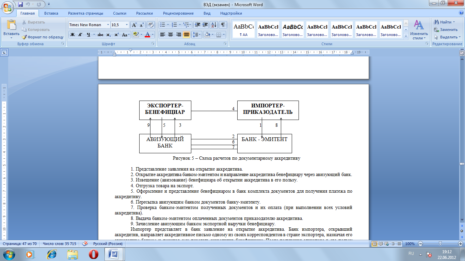This screenshot has height=261, width=465.
Task: Click the spell-check status icon
Action: [x=85, y=244]
